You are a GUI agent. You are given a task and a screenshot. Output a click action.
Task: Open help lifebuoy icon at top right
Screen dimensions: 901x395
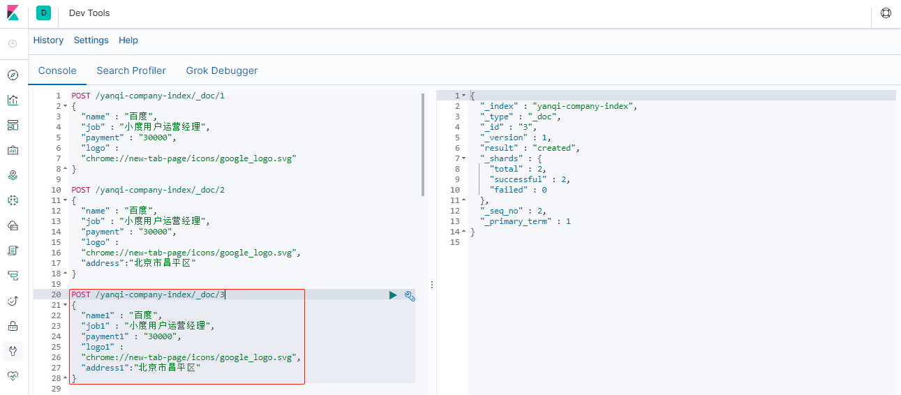(x=886, y=13)
